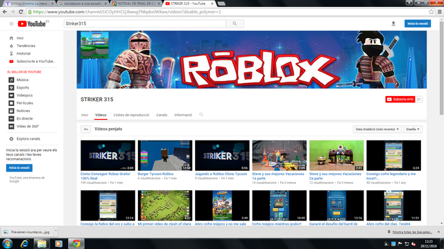Viewport: 444px width, 249px height.
Task: Open the Vídeo de 360° icon
Action: (x=11, y=127)
